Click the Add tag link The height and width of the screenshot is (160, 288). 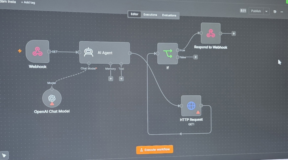[x=28, y=2]
